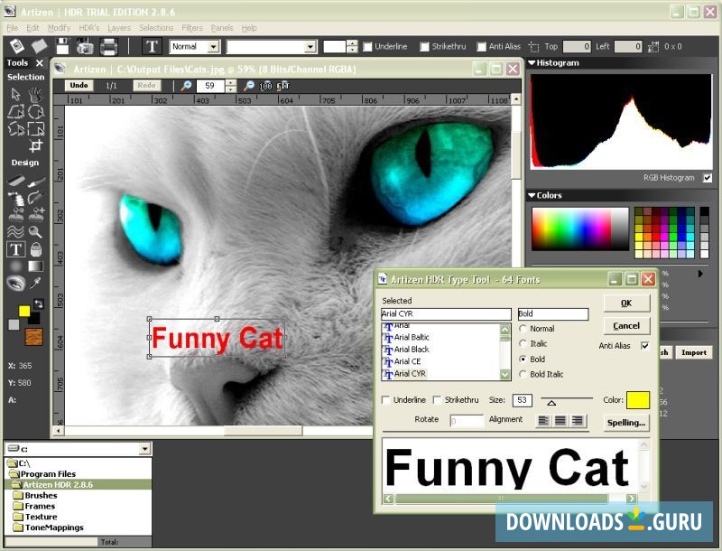Screen dimensions: 722x551
Task: Select the magnifier zoom tool in Tools
Action: click(x=35, y=232)
